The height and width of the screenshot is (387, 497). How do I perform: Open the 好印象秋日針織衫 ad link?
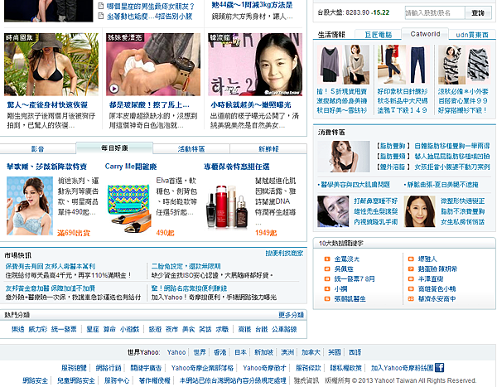pos(403,92)
